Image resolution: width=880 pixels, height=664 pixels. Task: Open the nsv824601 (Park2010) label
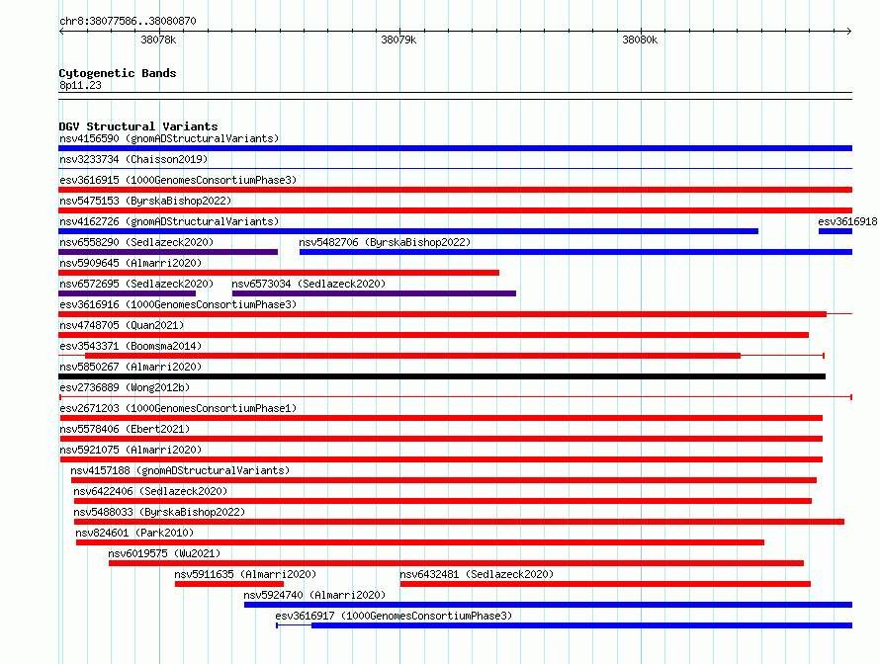tap(134, 533)
